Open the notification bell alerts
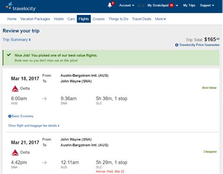This screenshot has height=174, width=223. (x=110, y=5)
